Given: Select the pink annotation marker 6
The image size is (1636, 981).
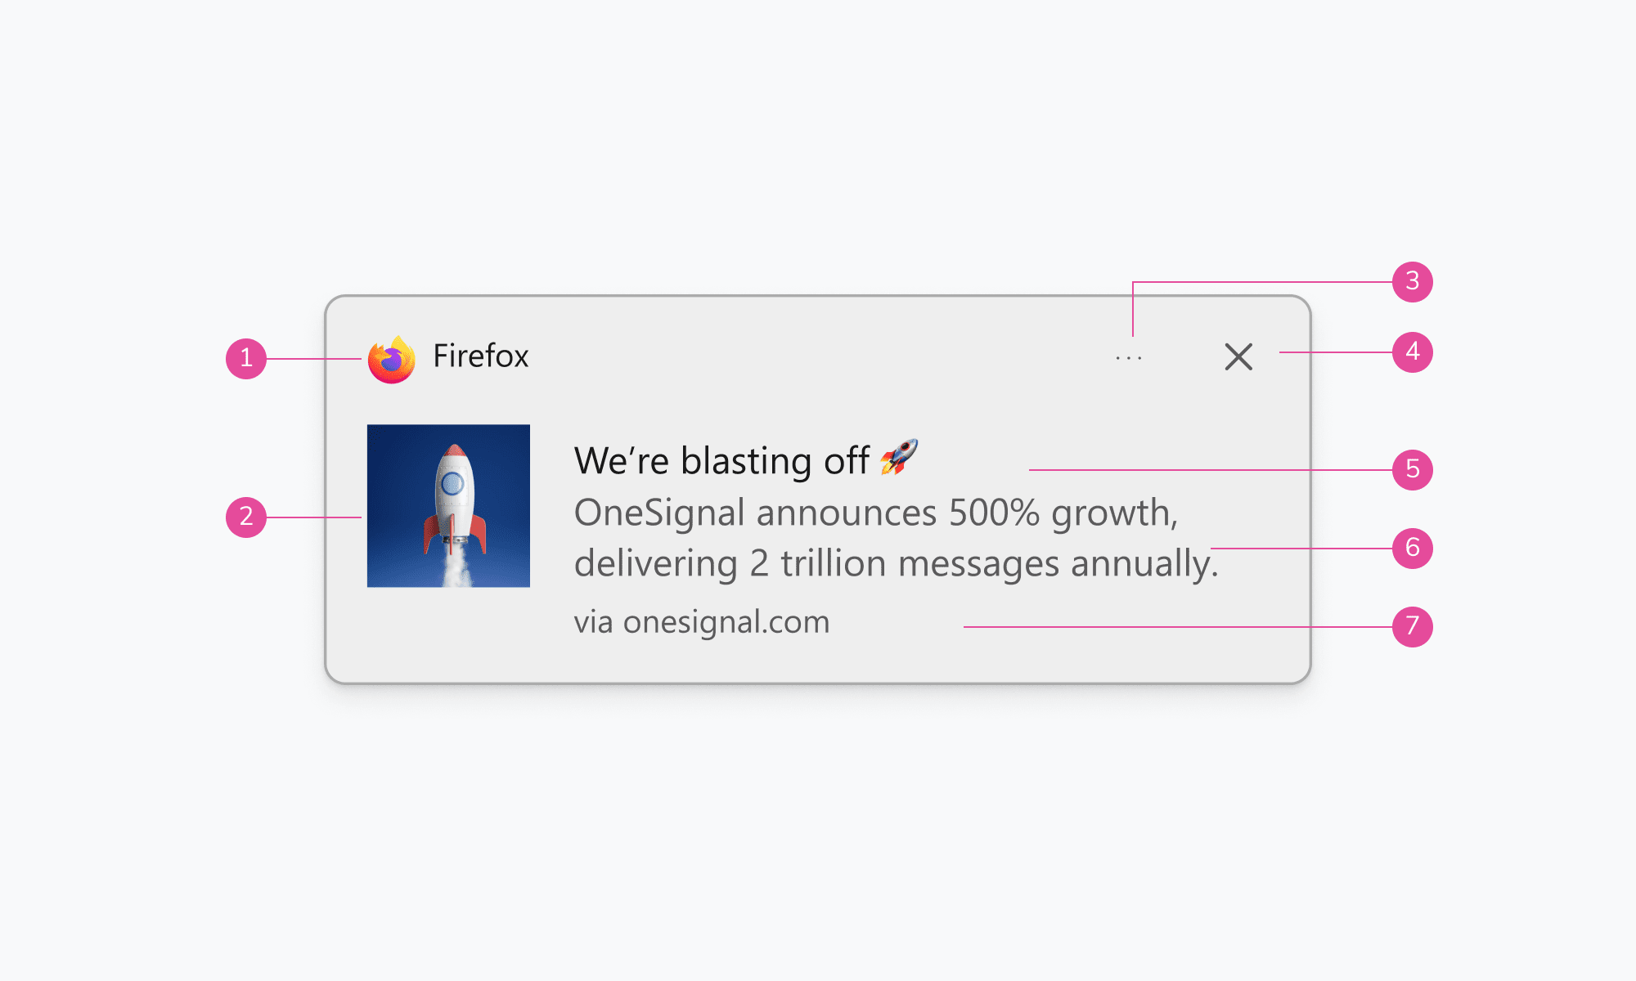Looking at the screenshot, I should 1413,549.
